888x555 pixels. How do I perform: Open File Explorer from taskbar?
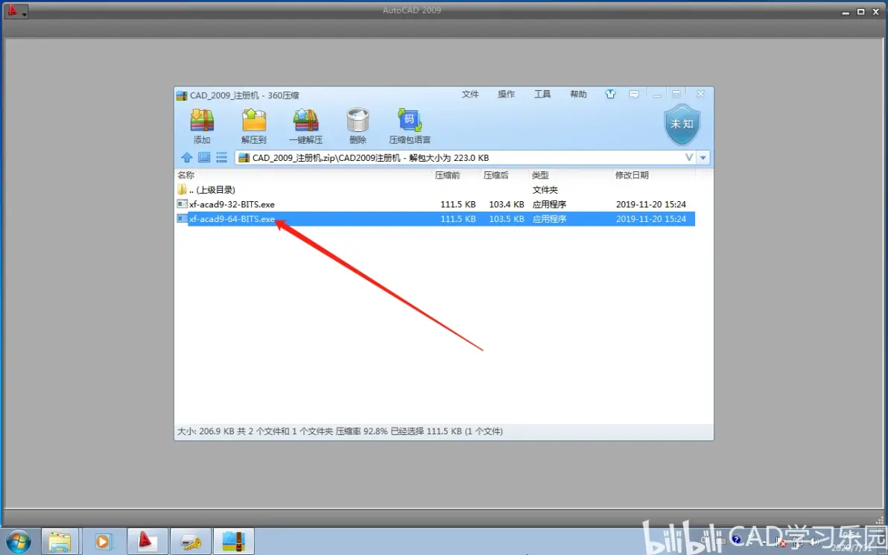pyautogui.click(x=60, y=542)
